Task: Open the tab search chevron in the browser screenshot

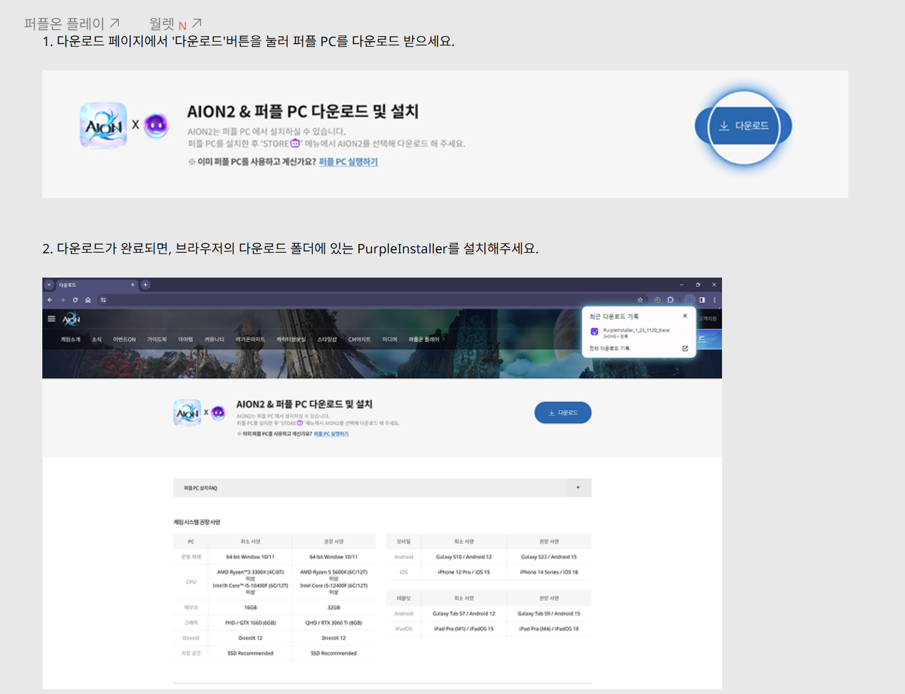Action: click(49, 285)
